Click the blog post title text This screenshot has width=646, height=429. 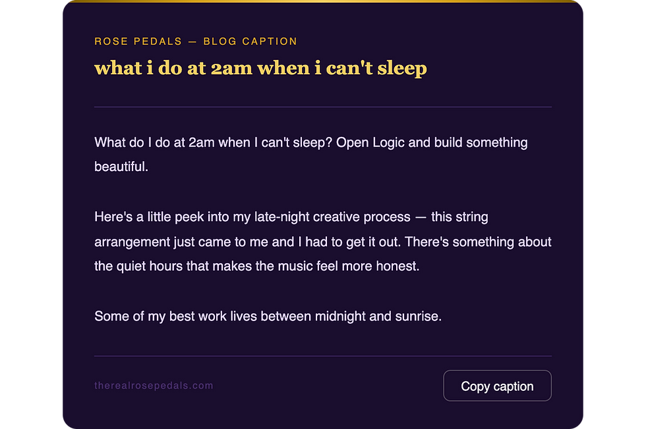pyautogui.click(x=260, y=68)
